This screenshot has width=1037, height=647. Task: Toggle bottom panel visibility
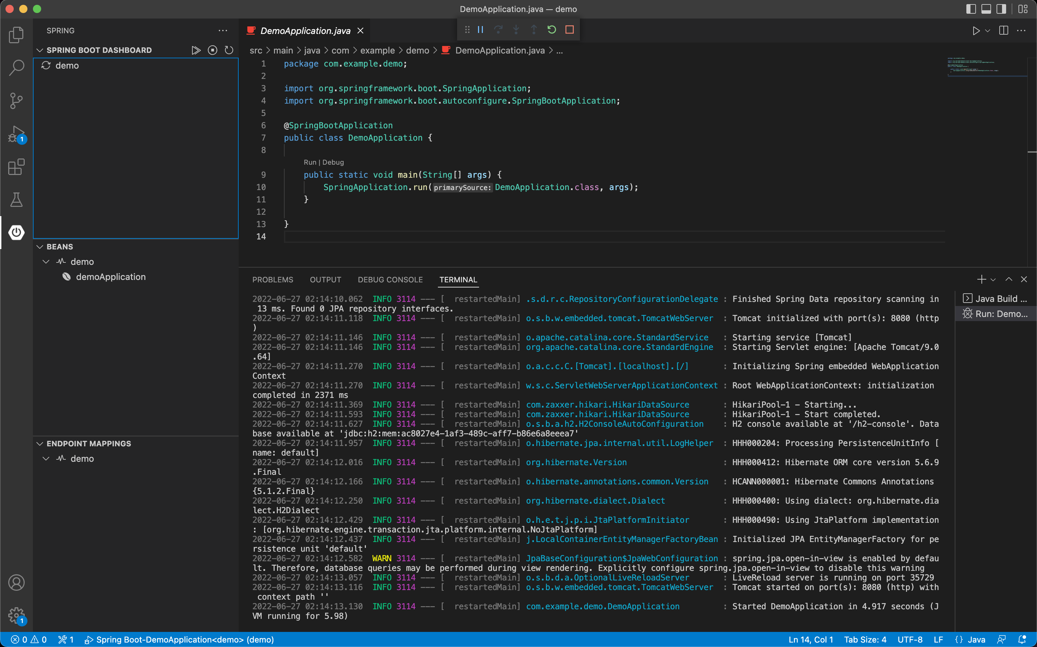[986, 9]
